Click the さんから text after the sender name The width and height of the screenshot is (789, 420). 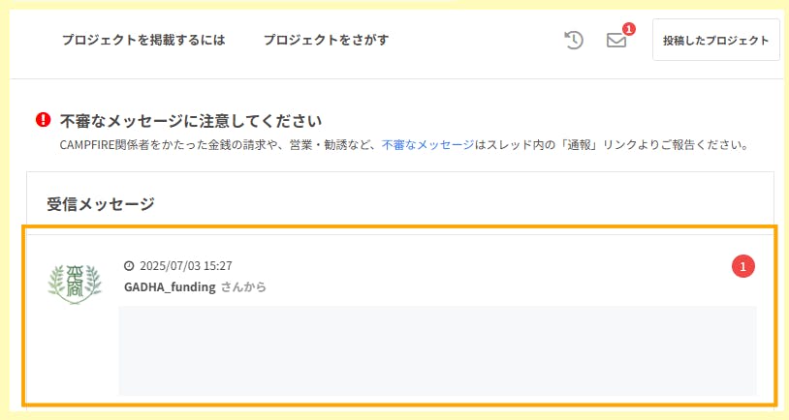[x=243, y=287]
